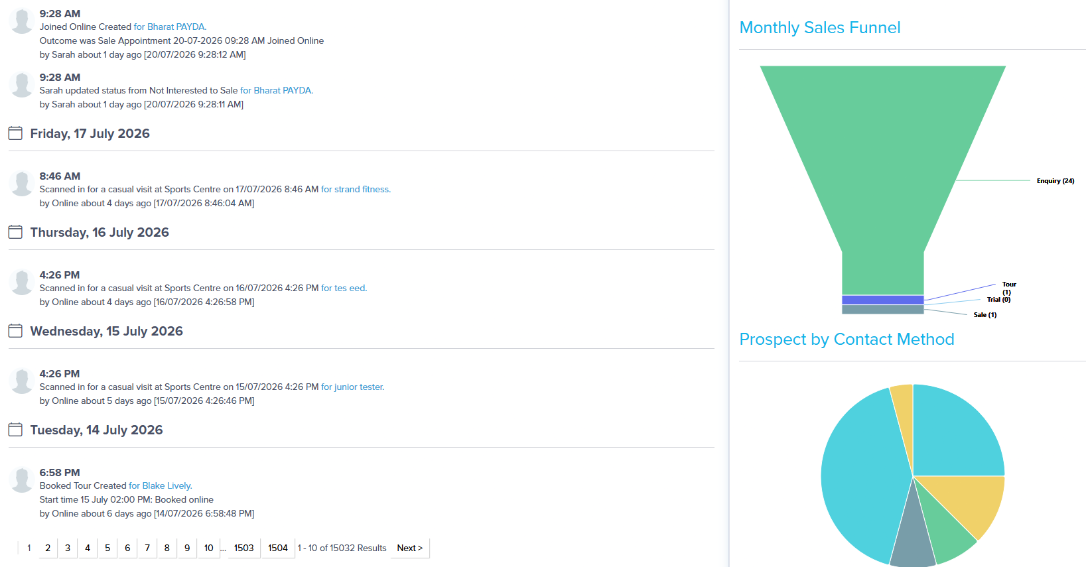Screen dimensions: 1086x567
Task: Click avatar icon next to 6:58 PM entry
Action: 21,480
